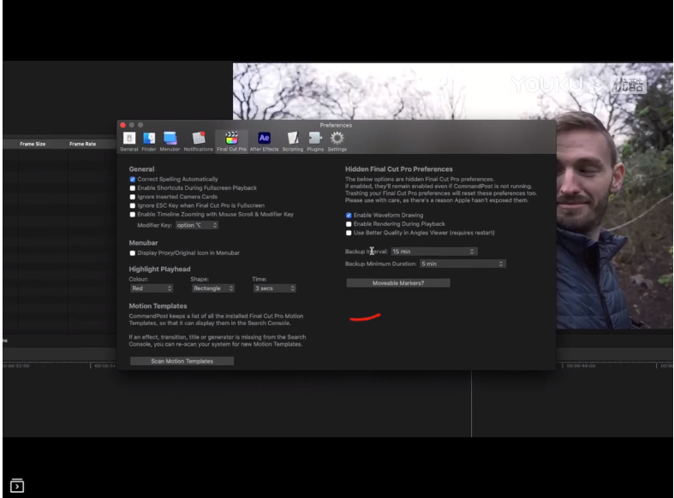The height and width of the screenshot is (498, 674).
Task: Open the Modifier Key option dropdown
Action: click(196, 225)
